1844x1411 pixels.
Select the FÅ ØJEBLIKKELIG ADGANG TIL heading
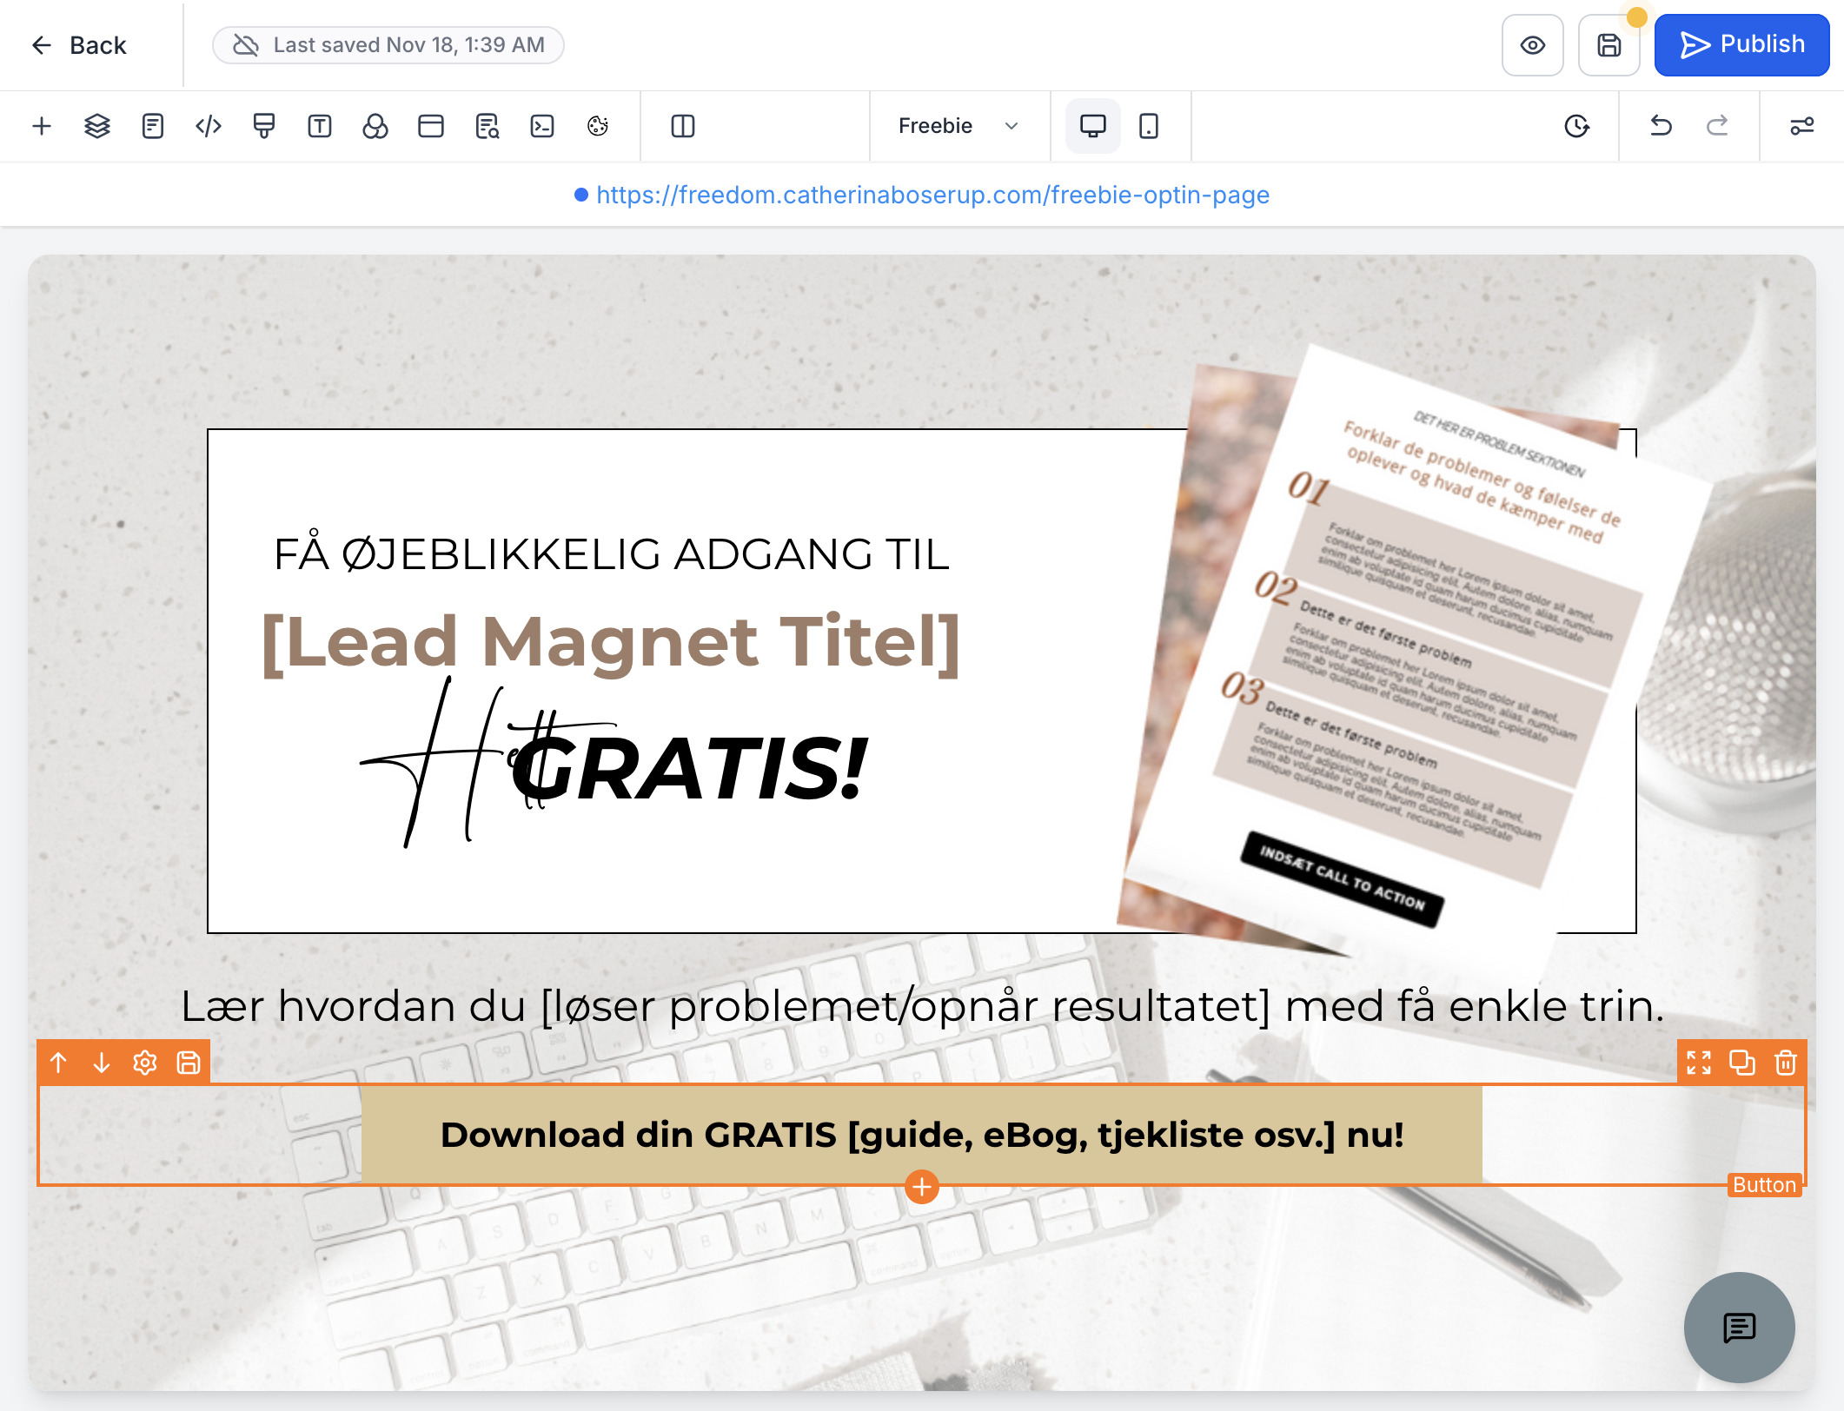(x=612, y=554)
